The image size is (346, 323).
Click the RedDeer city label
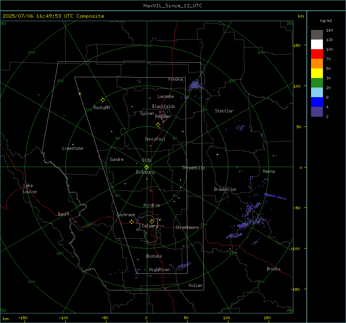click(163, 116)
